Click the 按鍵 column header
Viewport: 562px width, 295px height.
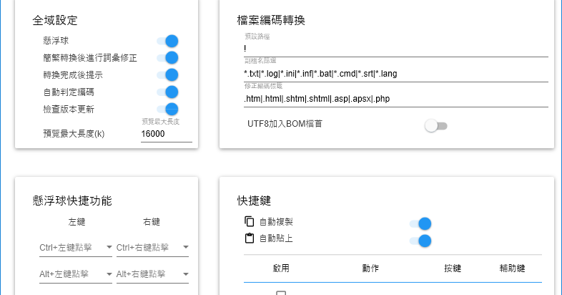453,269
